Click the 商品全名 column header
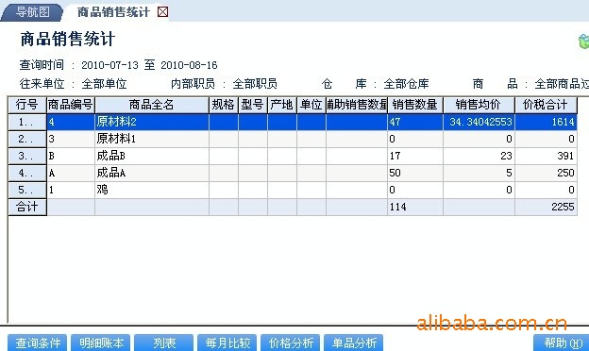This screenshot has width=589, height=351. [x=152, y=105]
